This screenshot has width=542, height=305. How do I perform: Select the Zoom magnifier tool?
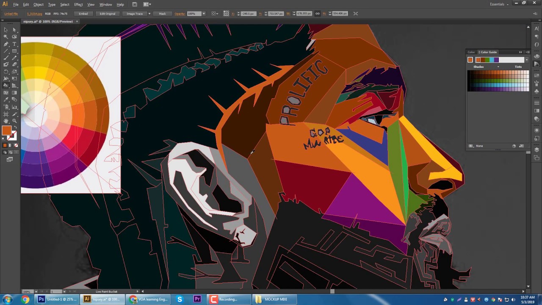click(14, 121)
